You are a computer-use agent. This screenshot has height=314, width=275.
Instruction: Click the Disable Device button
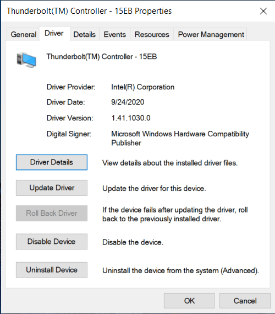52,242
